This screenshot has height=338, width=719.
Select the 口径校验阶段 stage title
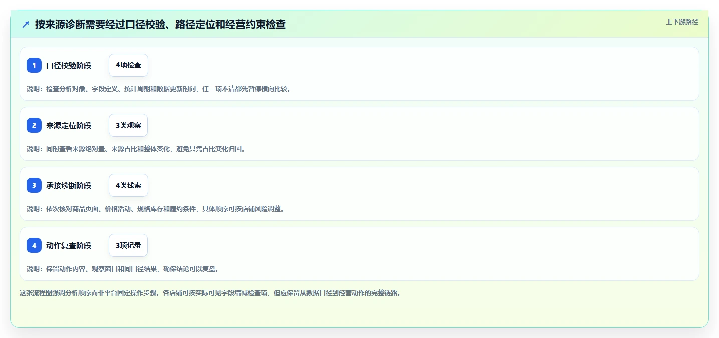coord(69,65)
